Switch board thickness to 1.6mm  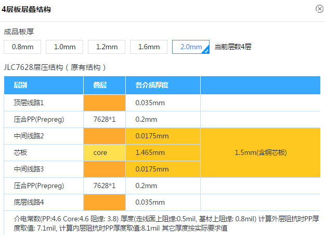tap(149, 47)
